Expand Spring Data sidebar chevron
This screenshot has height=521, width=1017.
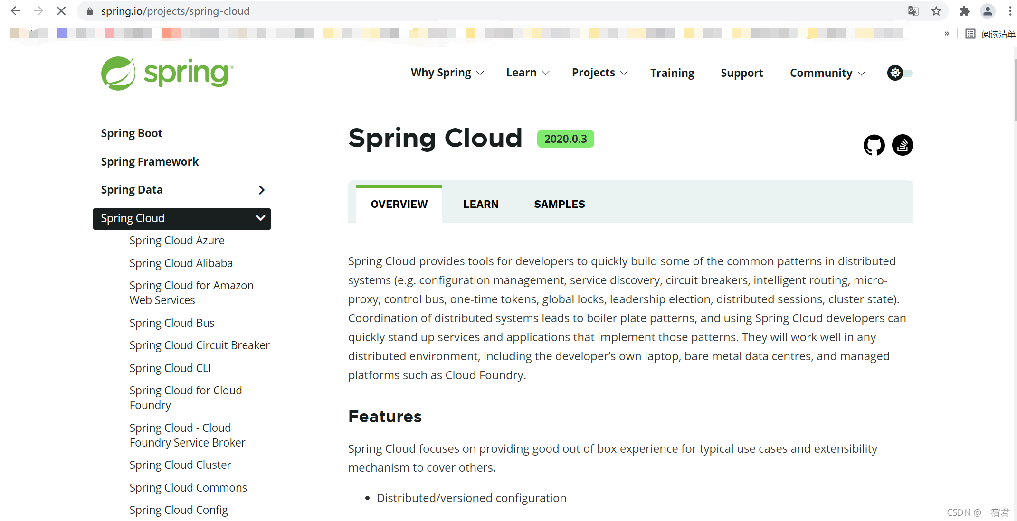coord(261,190)
